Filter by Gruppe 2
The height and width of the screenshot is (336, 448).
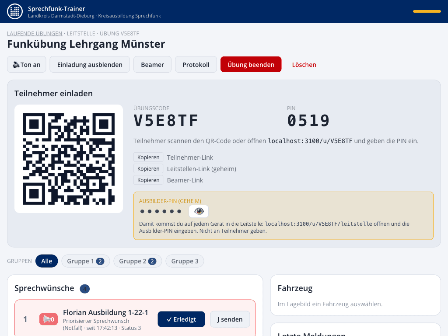(x=138, y=261)
